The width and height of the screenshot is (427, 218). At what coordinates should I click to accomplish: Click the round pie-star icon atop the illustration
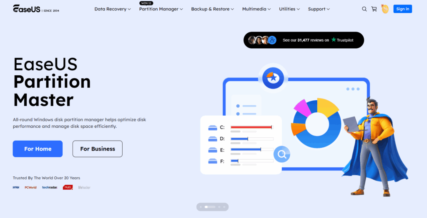click(273, 78)
